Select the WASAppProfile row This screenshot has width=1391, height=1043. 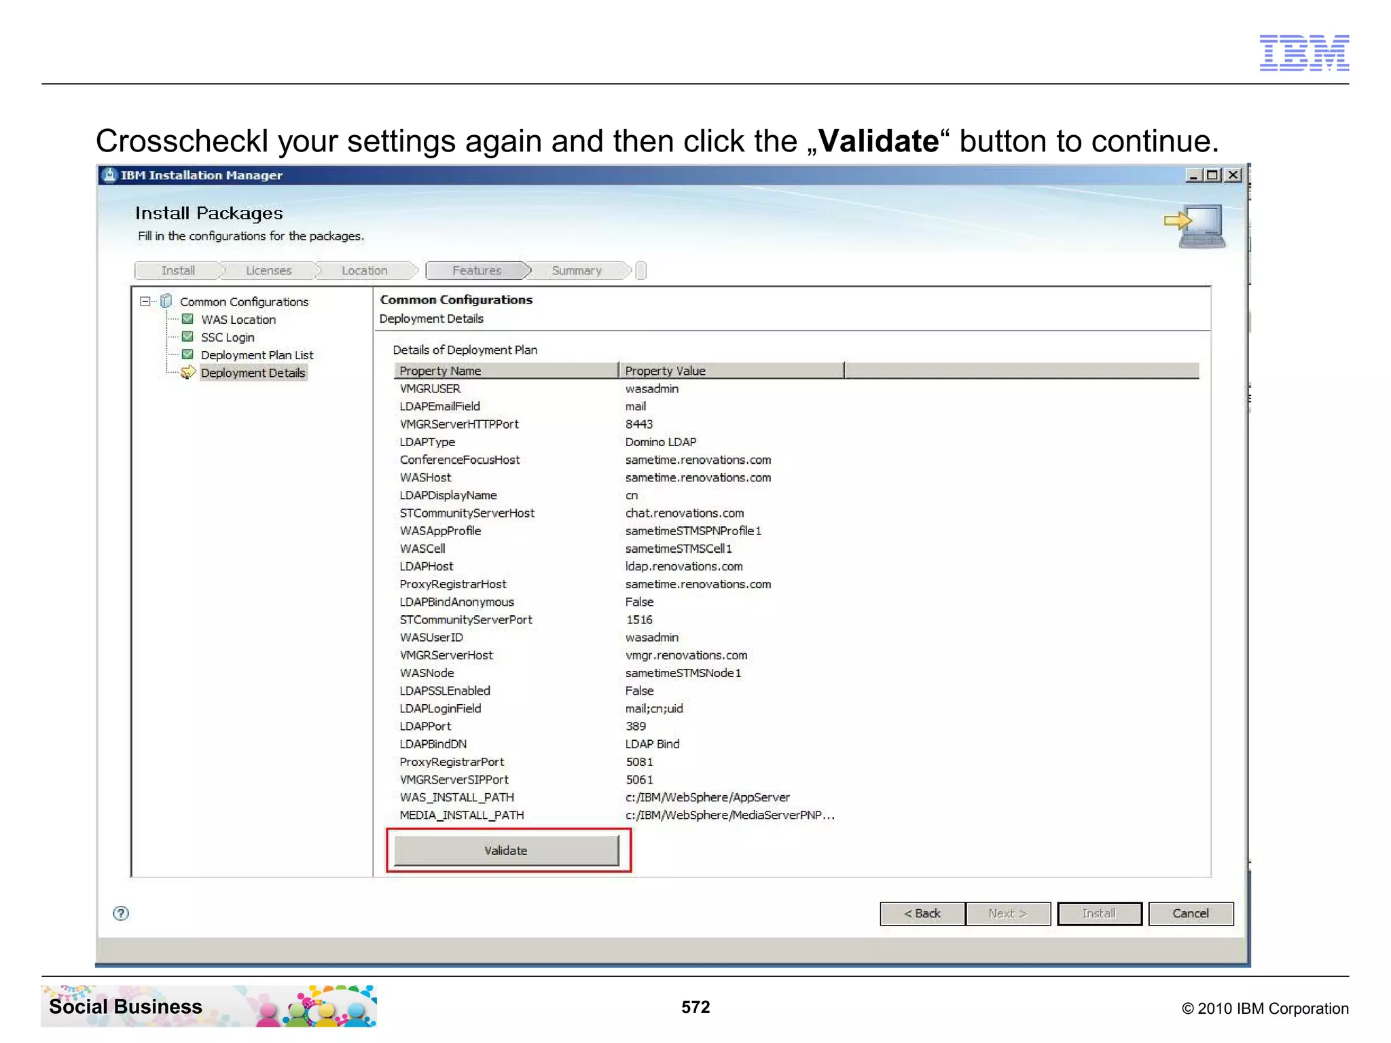796,530
